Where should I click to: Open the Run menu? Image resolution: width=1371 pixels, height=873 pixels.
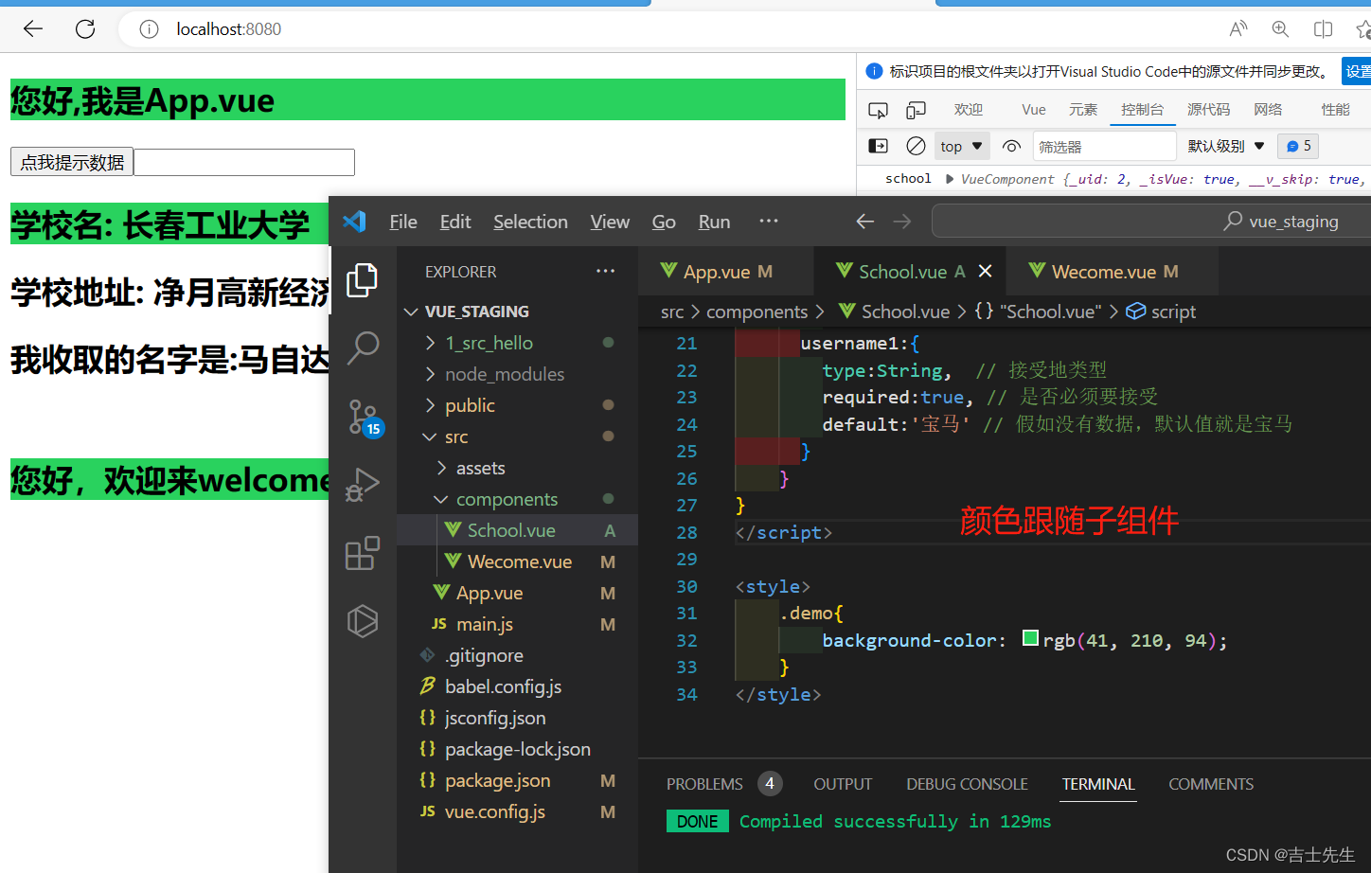click(x=714, y=222)
